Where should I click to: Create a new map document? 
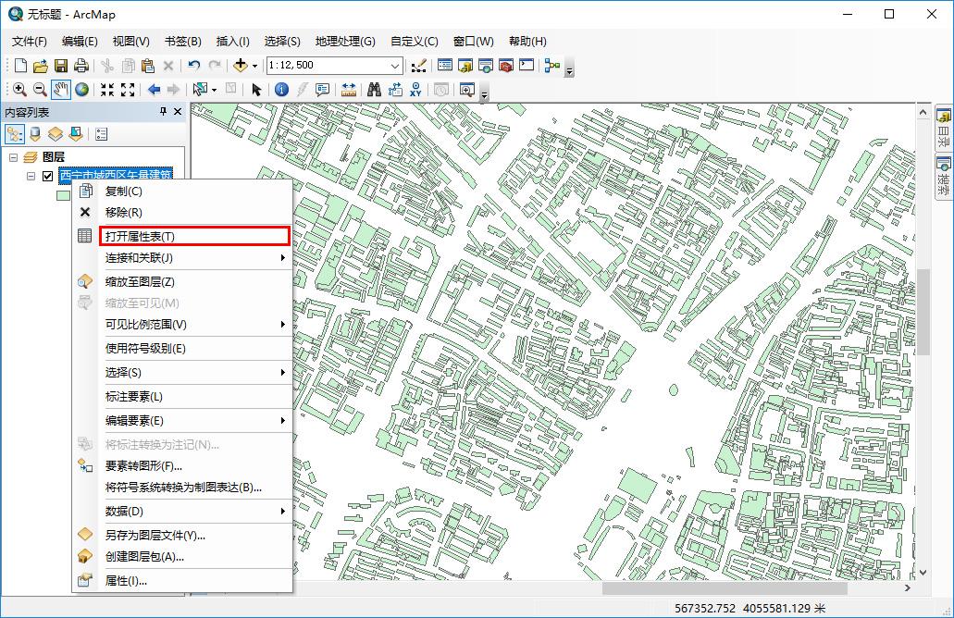[20, 66]
